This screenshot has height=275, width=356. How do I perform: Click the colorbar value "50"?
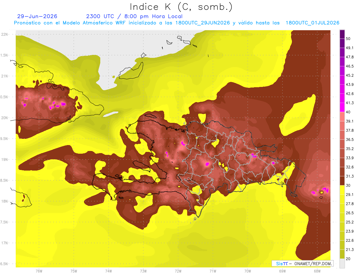[348, 39]
